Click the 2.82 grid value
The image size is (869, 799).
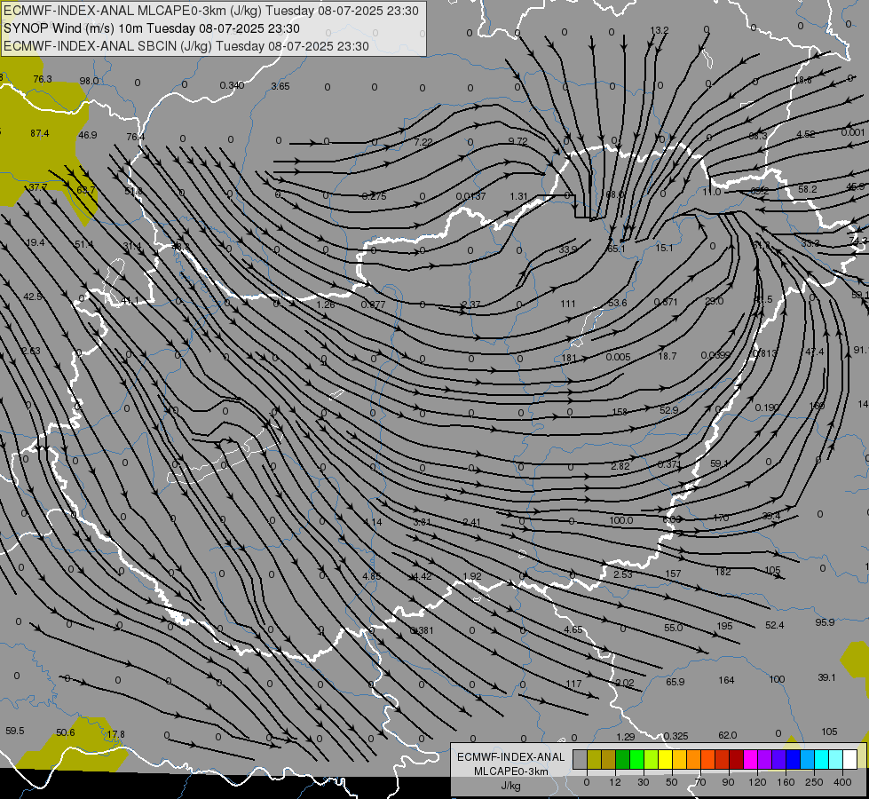620,466
